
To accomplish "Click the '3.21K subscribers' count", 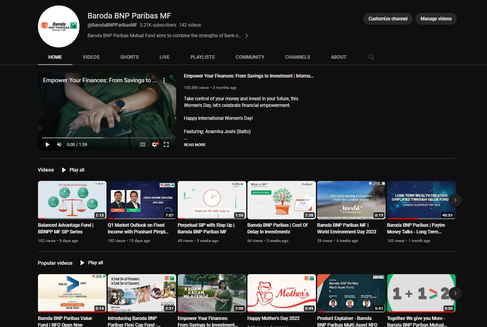I will [158, 25].
